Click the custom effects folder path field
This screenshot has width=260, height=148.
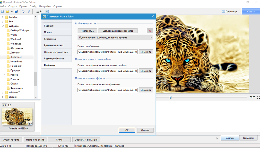pos(108,90)
